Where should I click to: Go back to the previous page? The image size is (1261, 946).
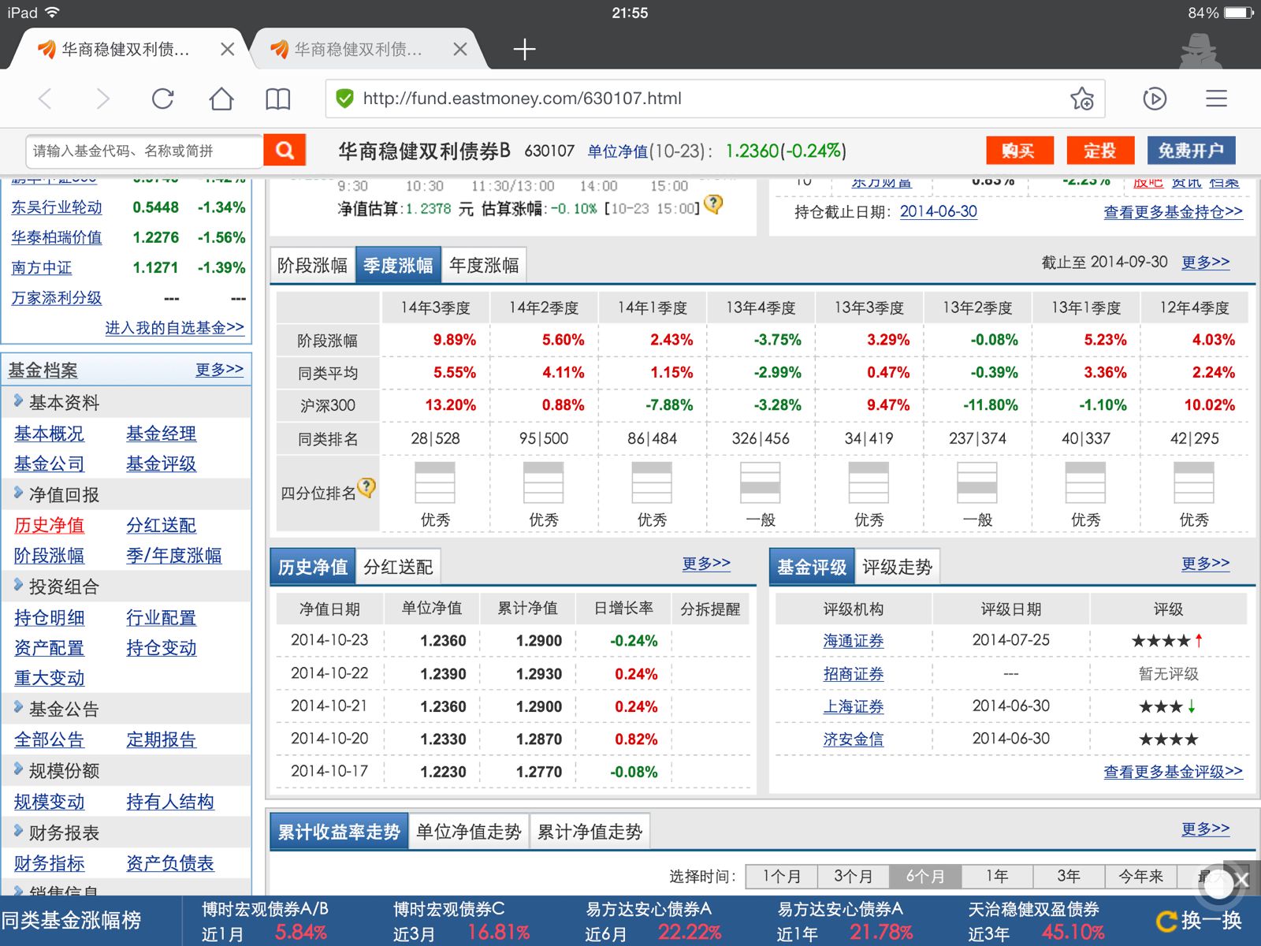45,99
